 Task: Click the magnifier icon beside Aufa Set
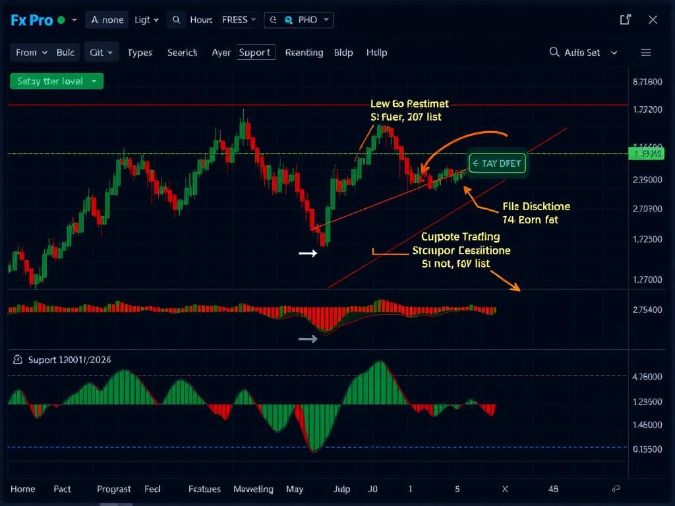tap(556, 52)
